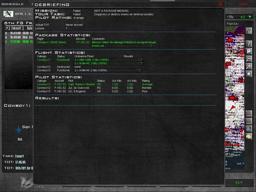The width and height of the screenshot is (256, 192).
Task: Open the Schedule tab
Action: [x=12, y=4]
